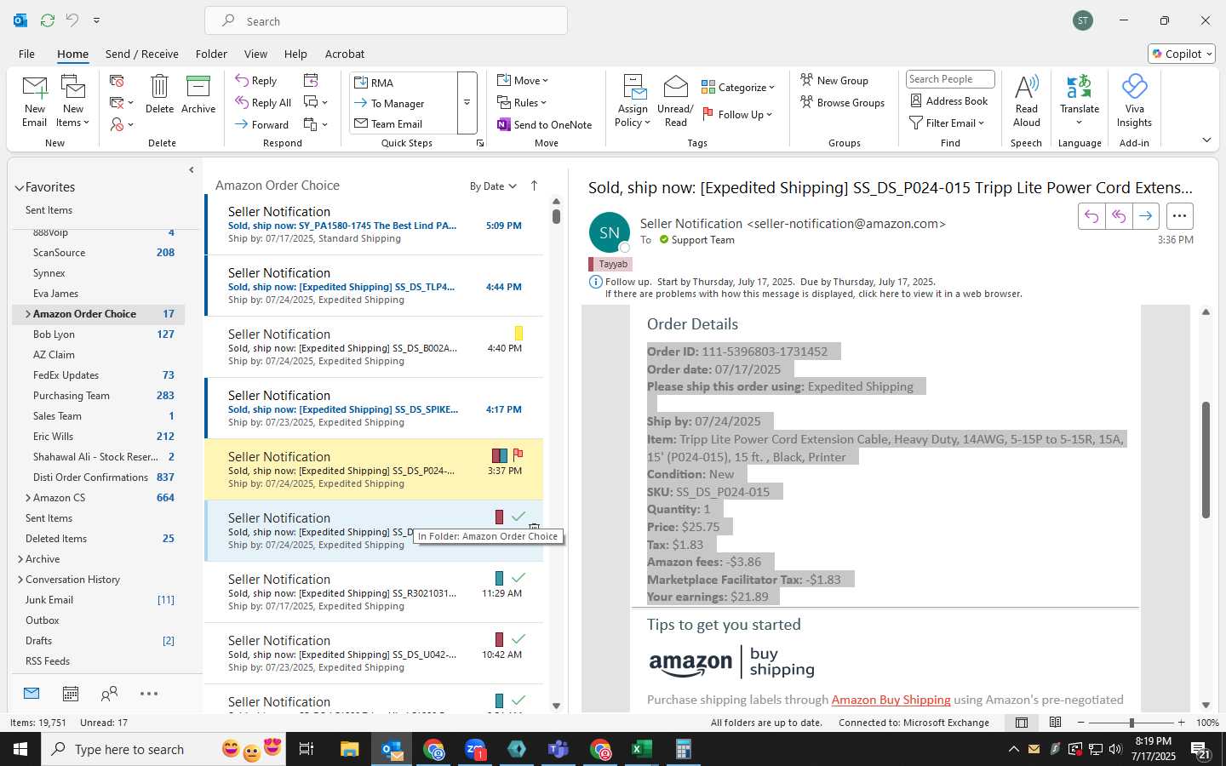
Task: Open the Translate menu
Action: coord(1080,101)
